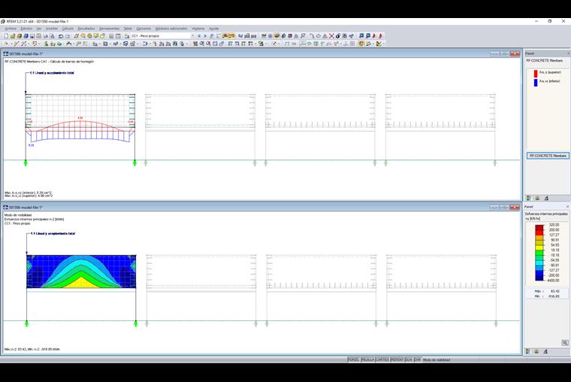
Task: Click the filter icon under lower panel
Action: click(x=545, y=351)
